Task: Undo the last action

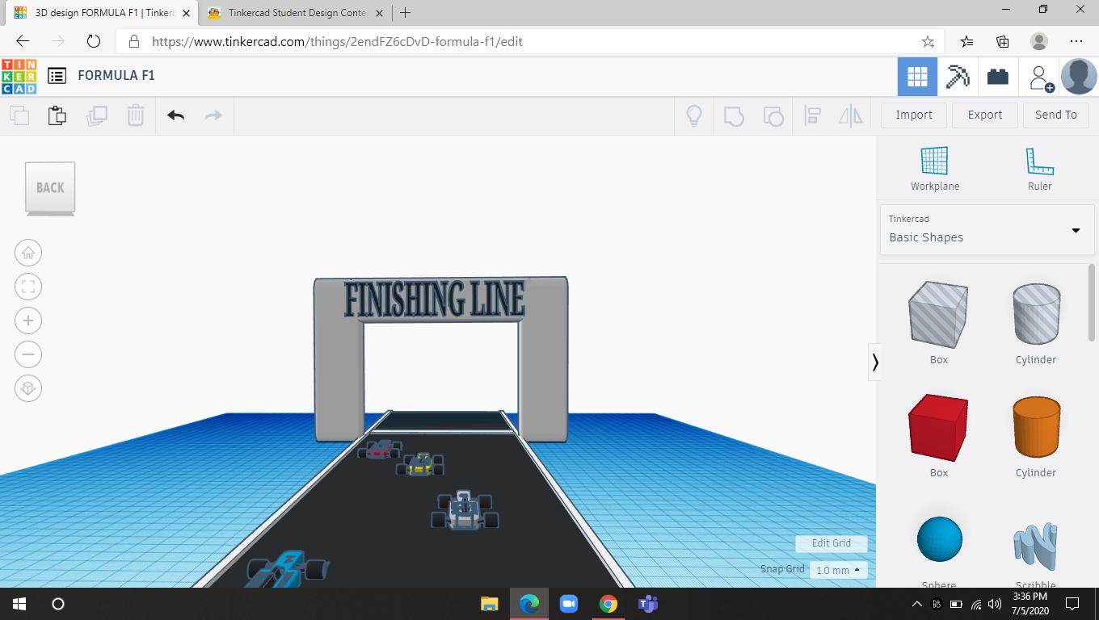Action: click(x=176, y=115)
